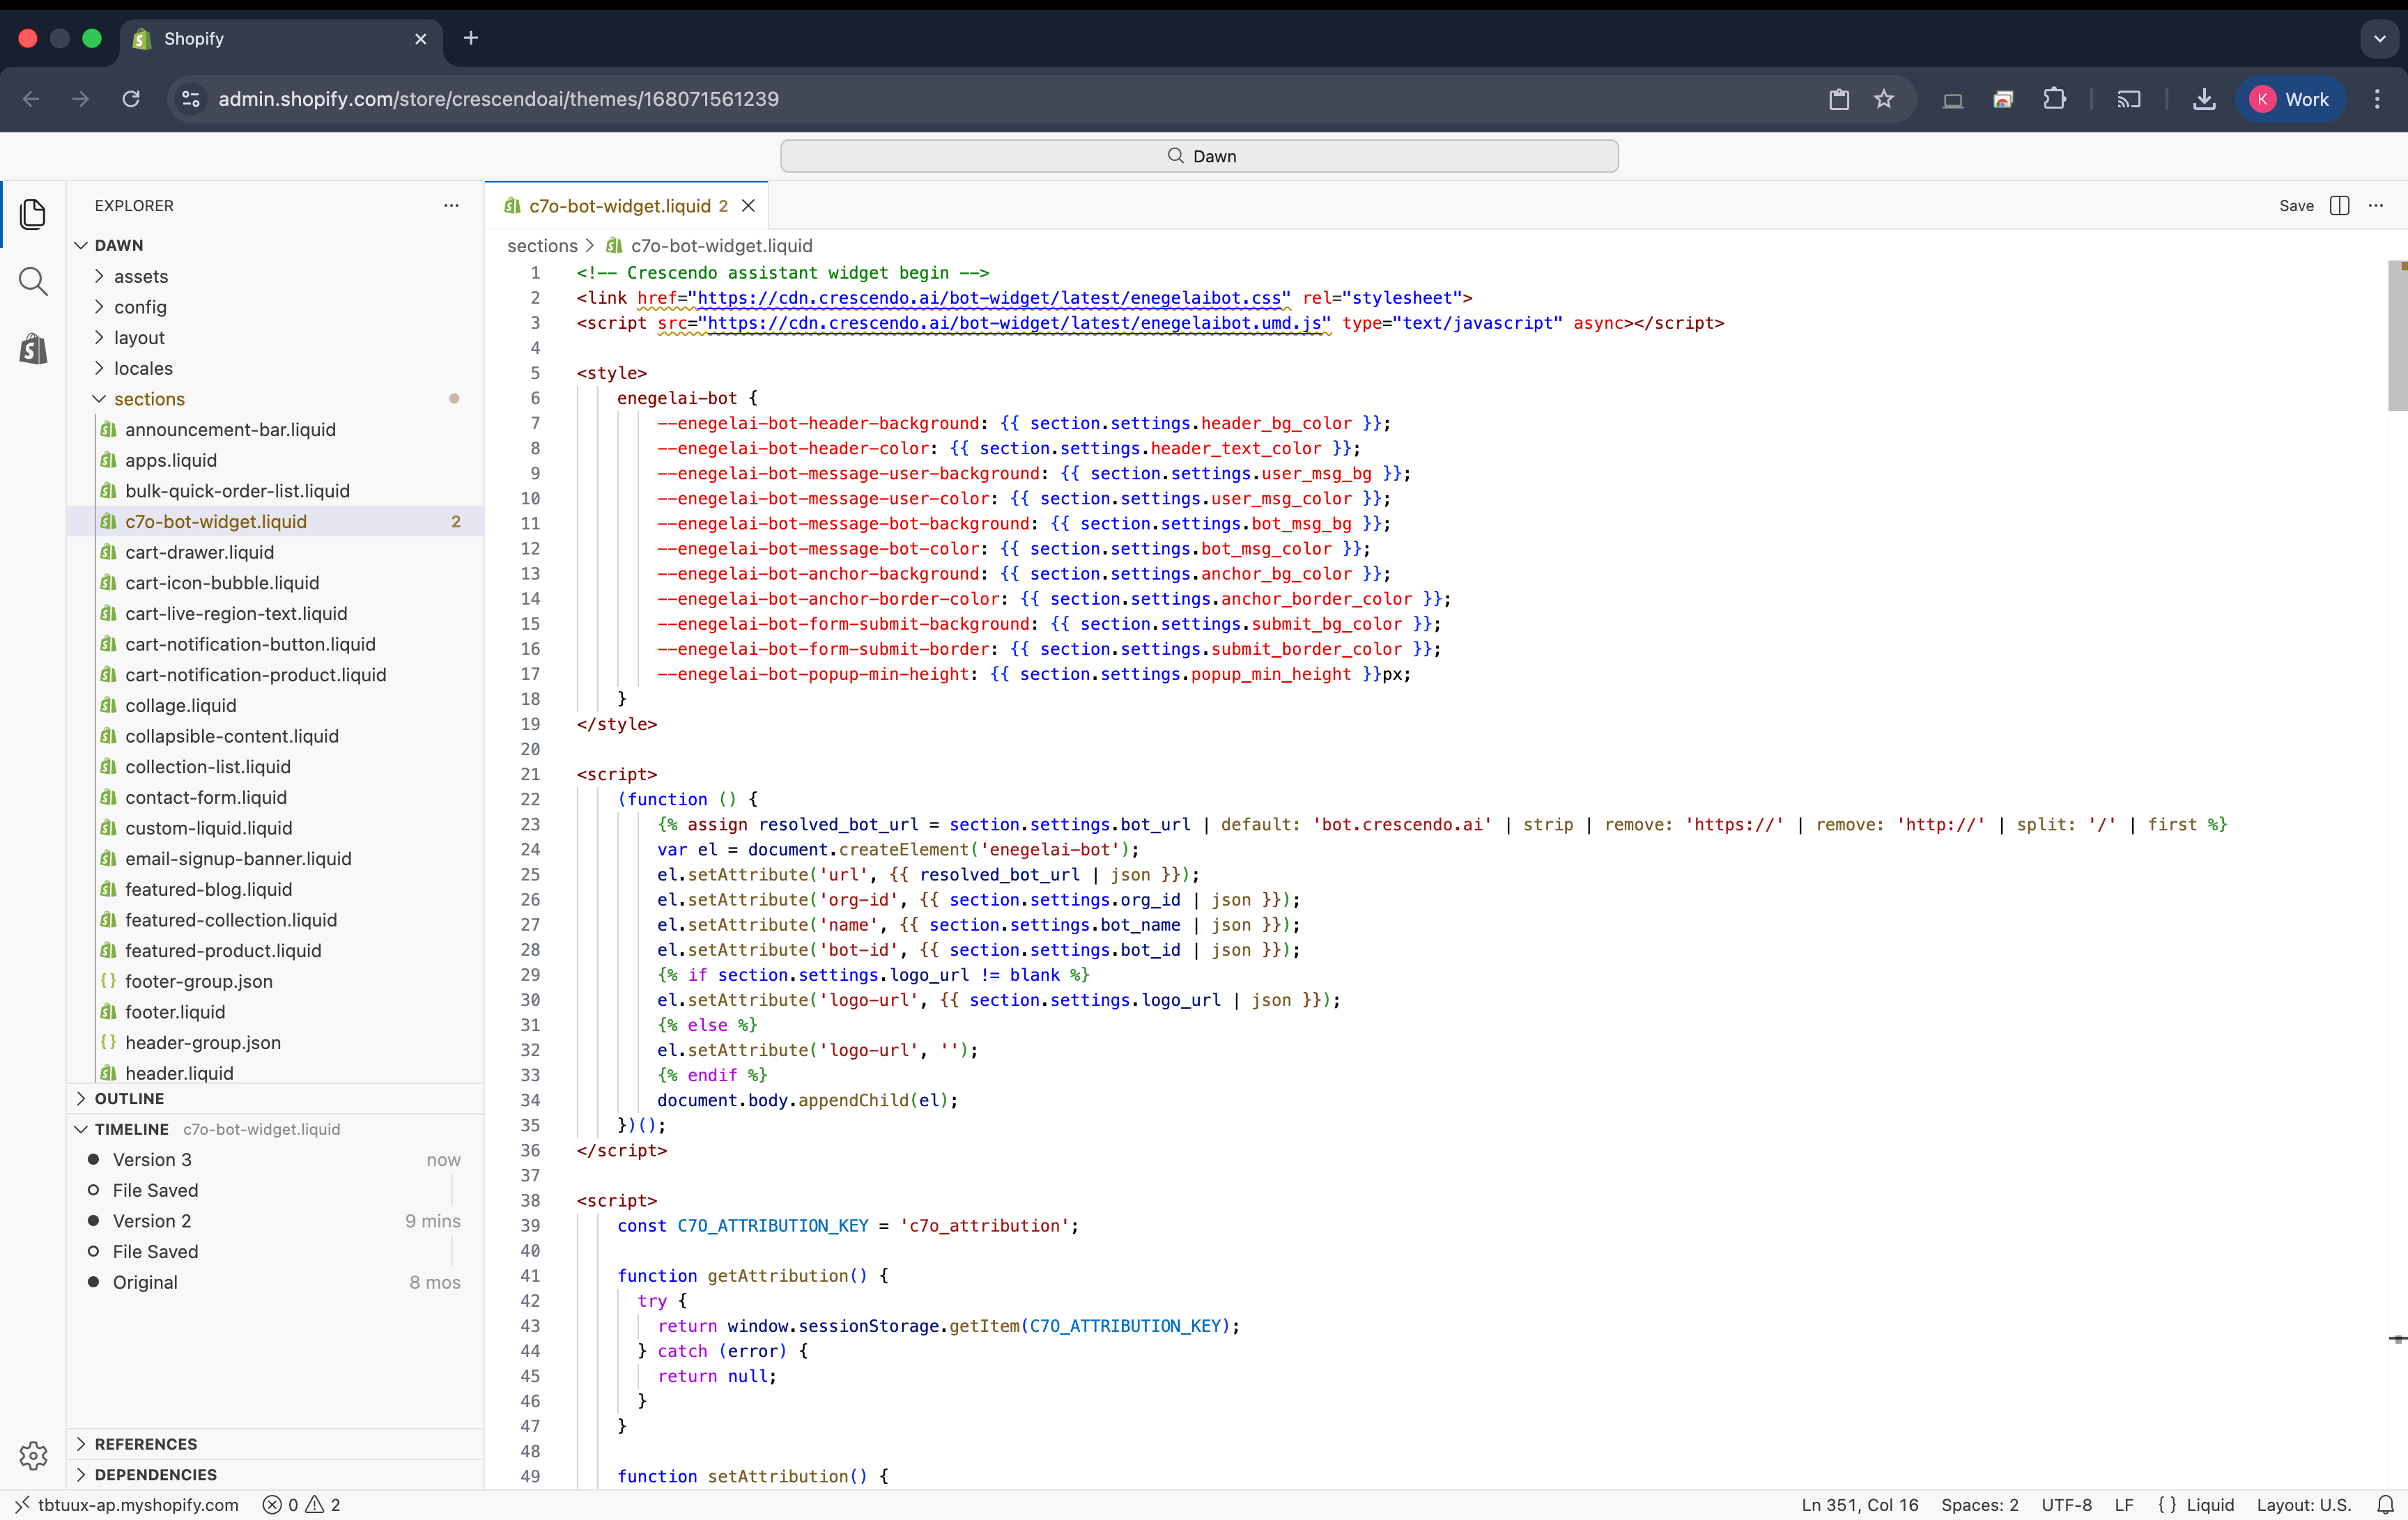Open editor more actions ellipsis

pos(2376,205)
